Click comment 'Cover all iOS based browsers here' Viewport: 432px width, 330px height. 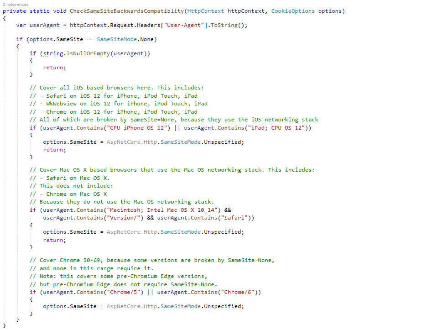click(x=117, y=88)
